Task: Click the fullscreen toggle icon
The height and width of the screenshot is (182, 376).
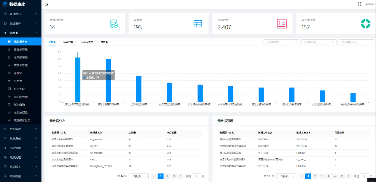Action: 360,4
